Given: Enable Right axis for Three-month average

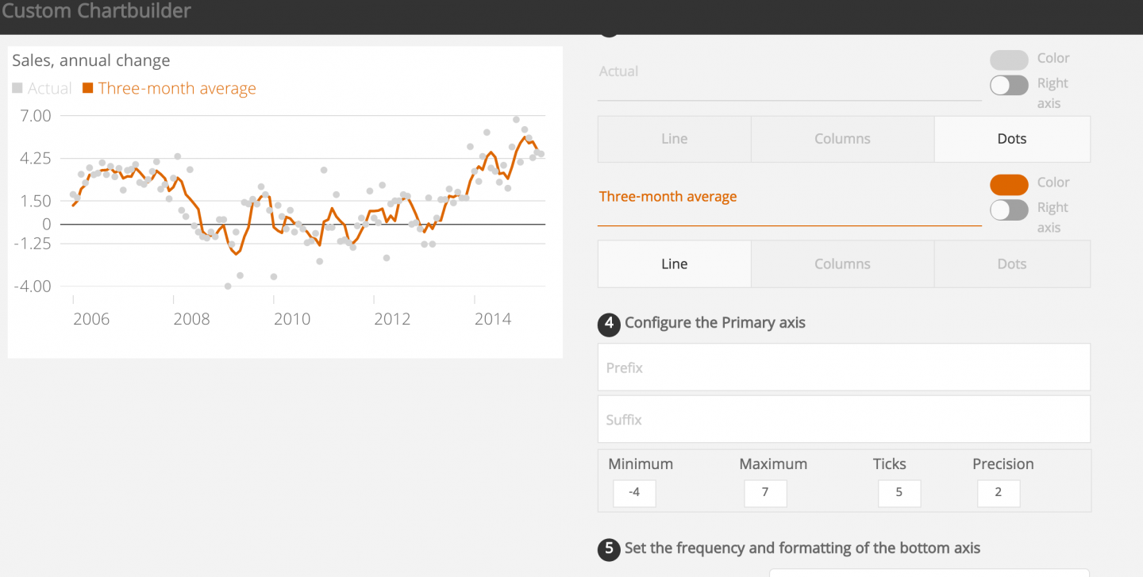Looking at the screenshot, I should tap(1009, 209).
